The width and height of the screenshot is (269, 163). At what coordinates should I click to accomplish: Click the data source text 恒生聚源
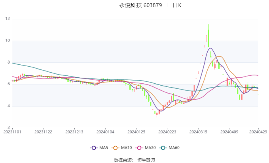click(x=146, y=160)
